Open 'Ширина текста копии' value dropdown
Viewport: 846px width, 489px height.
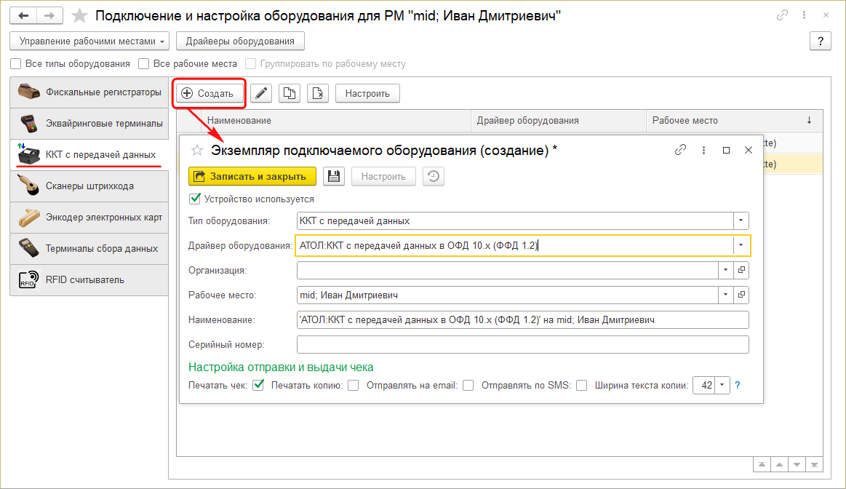click(722, 386)
